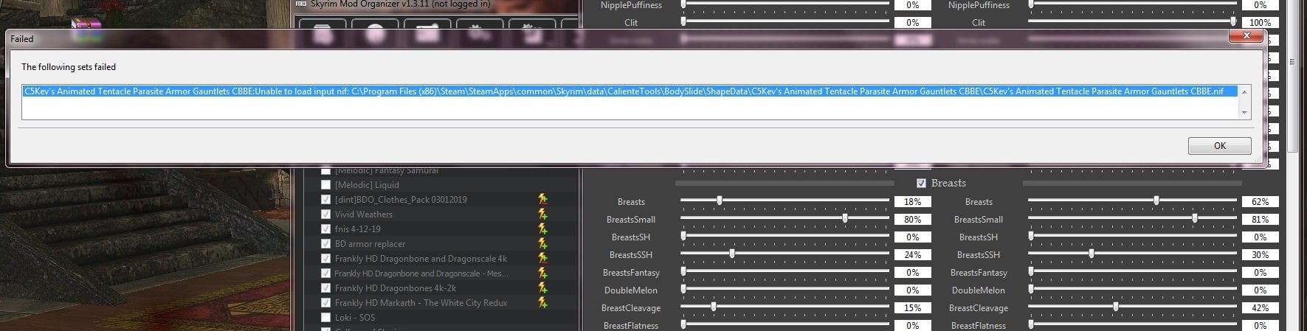
Task: Enable the [Melodic] Liquid mod checkbox
Action: (325, 185)
